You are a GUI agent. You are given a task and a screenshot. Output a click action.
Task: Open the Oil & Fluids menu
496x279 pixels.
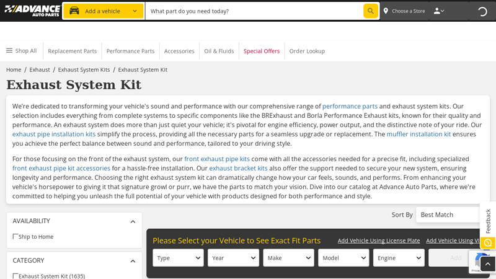click(219, 51)
